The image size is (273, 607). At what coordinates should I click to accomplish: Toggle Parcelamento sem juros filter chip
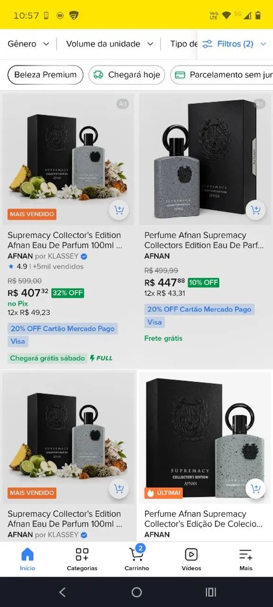222,75
